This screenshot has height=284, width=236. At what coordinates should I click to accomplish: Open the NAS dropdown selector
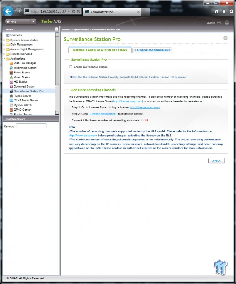coord(33,22)
